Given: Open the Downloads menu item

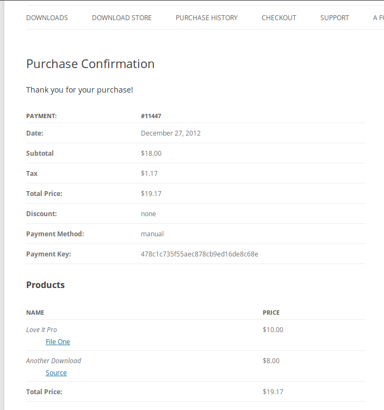Looking at the screenshot, I should [47, 18].
